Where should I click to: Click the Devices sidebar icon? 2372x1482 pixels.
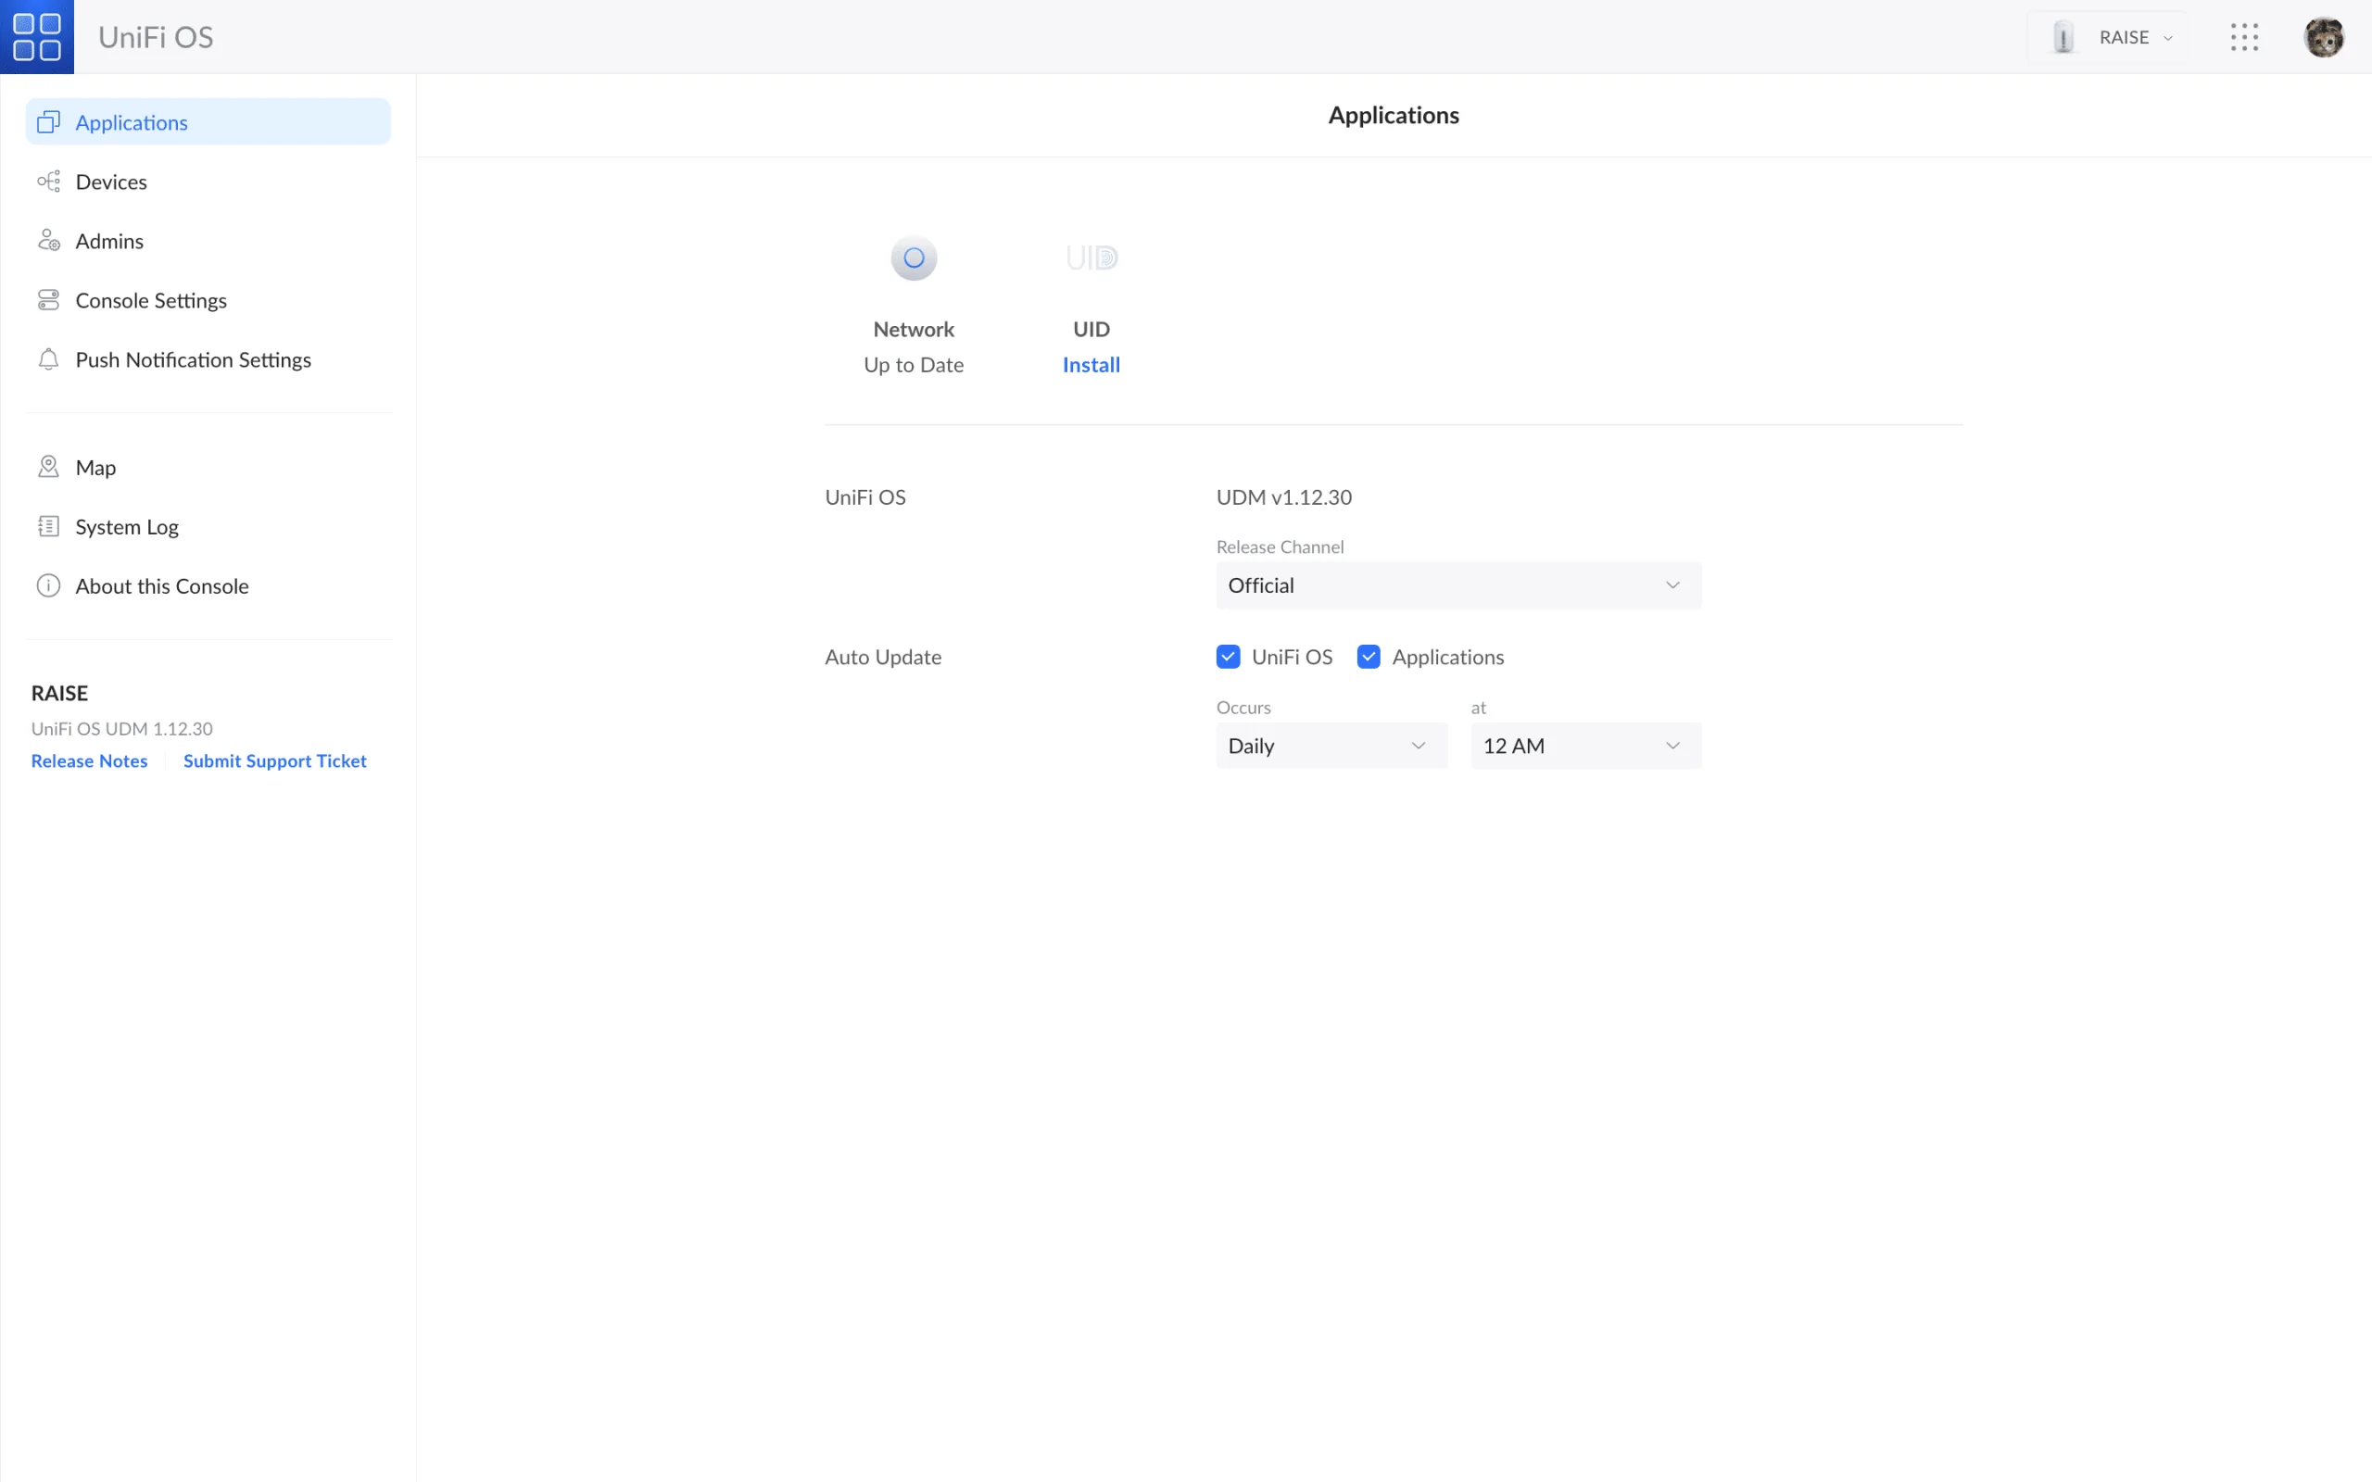tap(48, 182)
